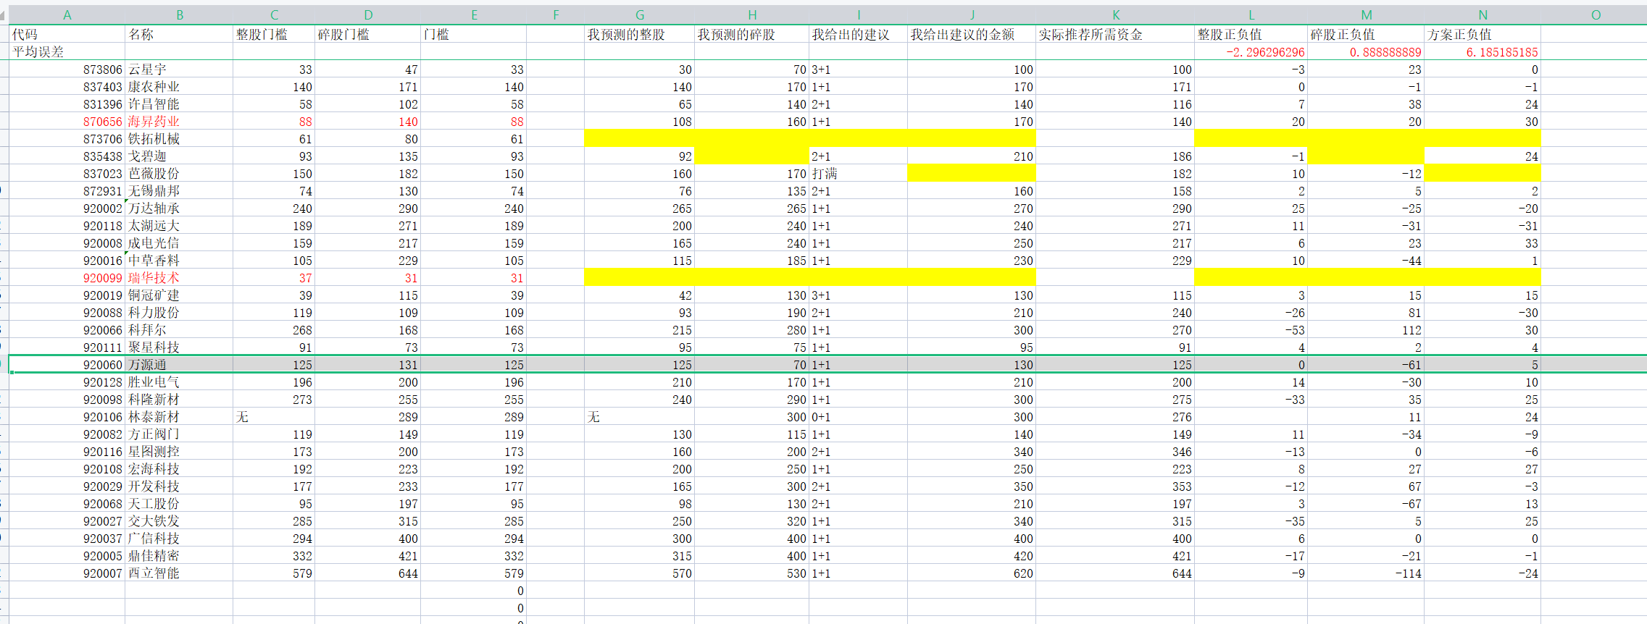Click the 0+1 suggestion cell for 林泰新材
The width and height of the screenshot is (1647, 624).
pos(858,417)
